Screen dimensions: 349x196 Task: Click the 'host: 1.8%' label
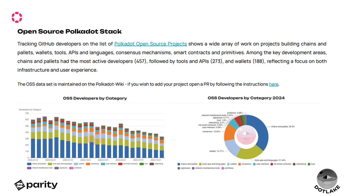[222, 120]
